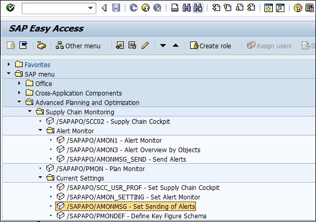Select /SAPAPO/AMON1 - Alert Monitor transaction
Screen dimensions: 316x222
pos(114,141)
